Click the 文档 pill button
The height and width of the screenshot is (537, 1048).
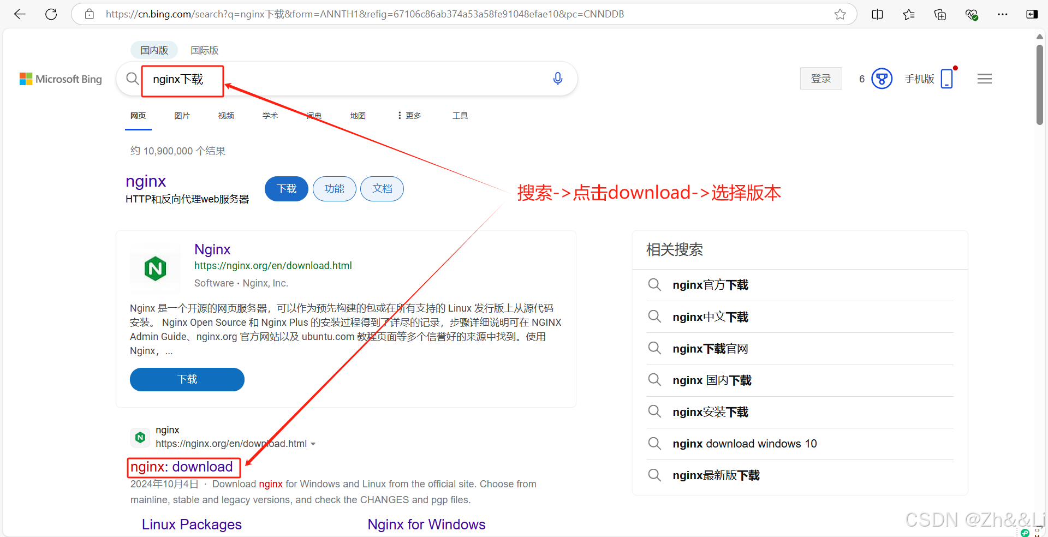382,189
